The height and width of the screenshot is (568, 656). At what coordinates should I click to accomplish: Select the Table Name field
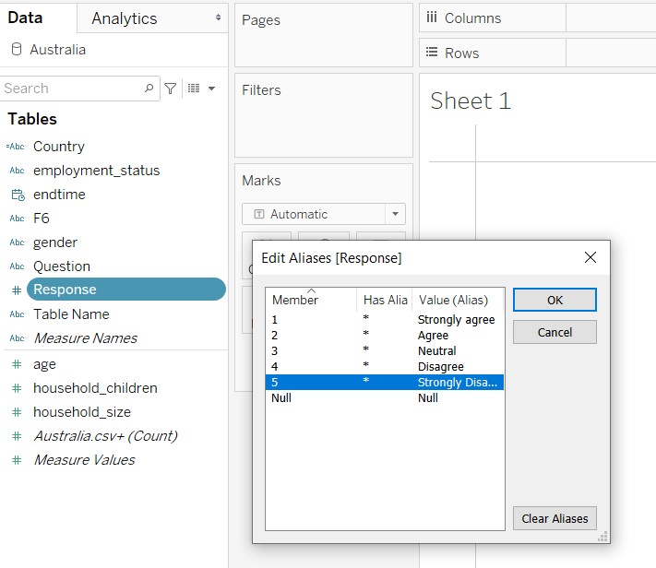[72, 314]
